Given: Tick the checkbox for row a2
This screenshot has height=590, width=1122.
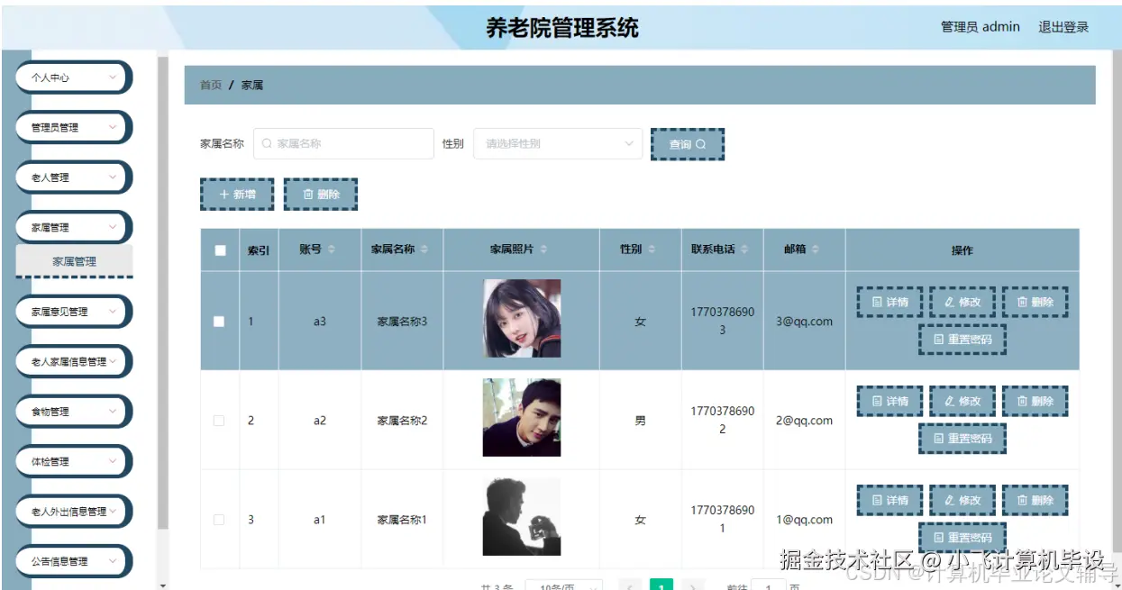Looking at the screenshot, I should (219, 421).
